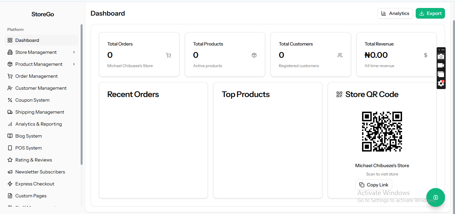Open Order Management in sidebar
455x214 pixels.
[42, 76]
